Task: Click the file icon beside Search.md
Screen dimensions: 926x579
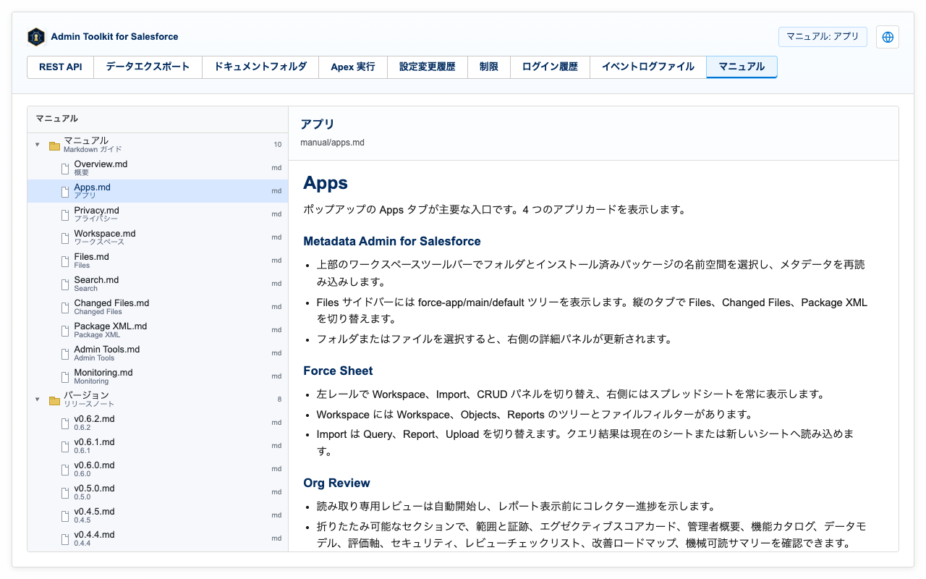Action: [x=65, y=284]
